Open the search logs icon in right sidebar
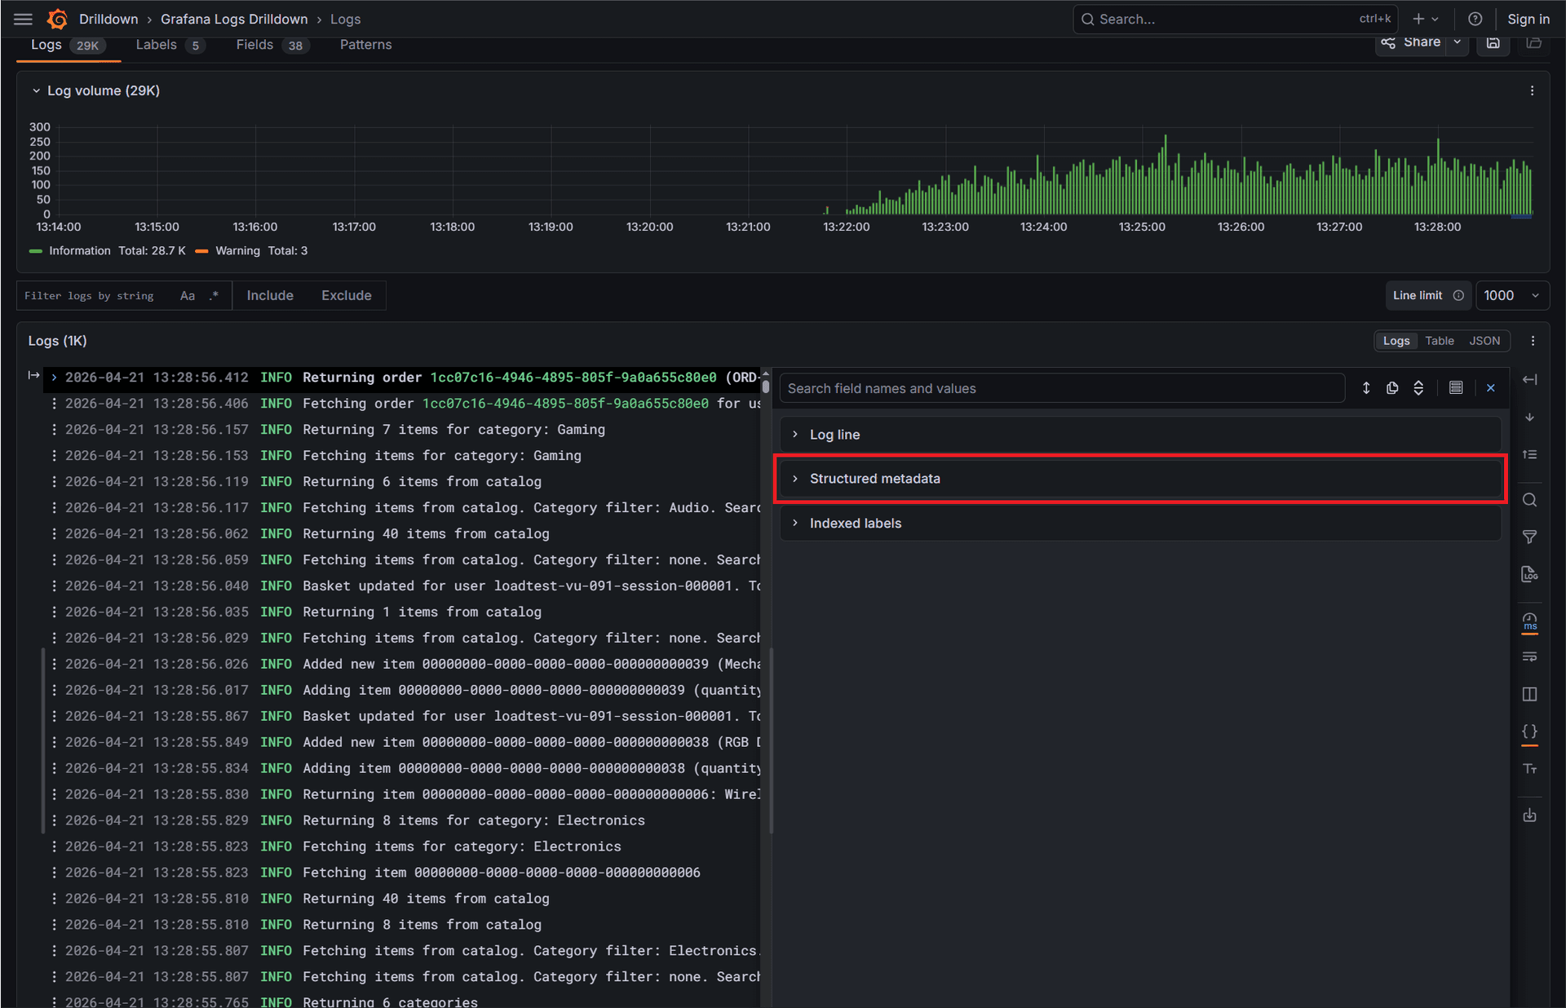Image resolution: width=1566 pixels, height=1008 pixels. [1530, 499]
